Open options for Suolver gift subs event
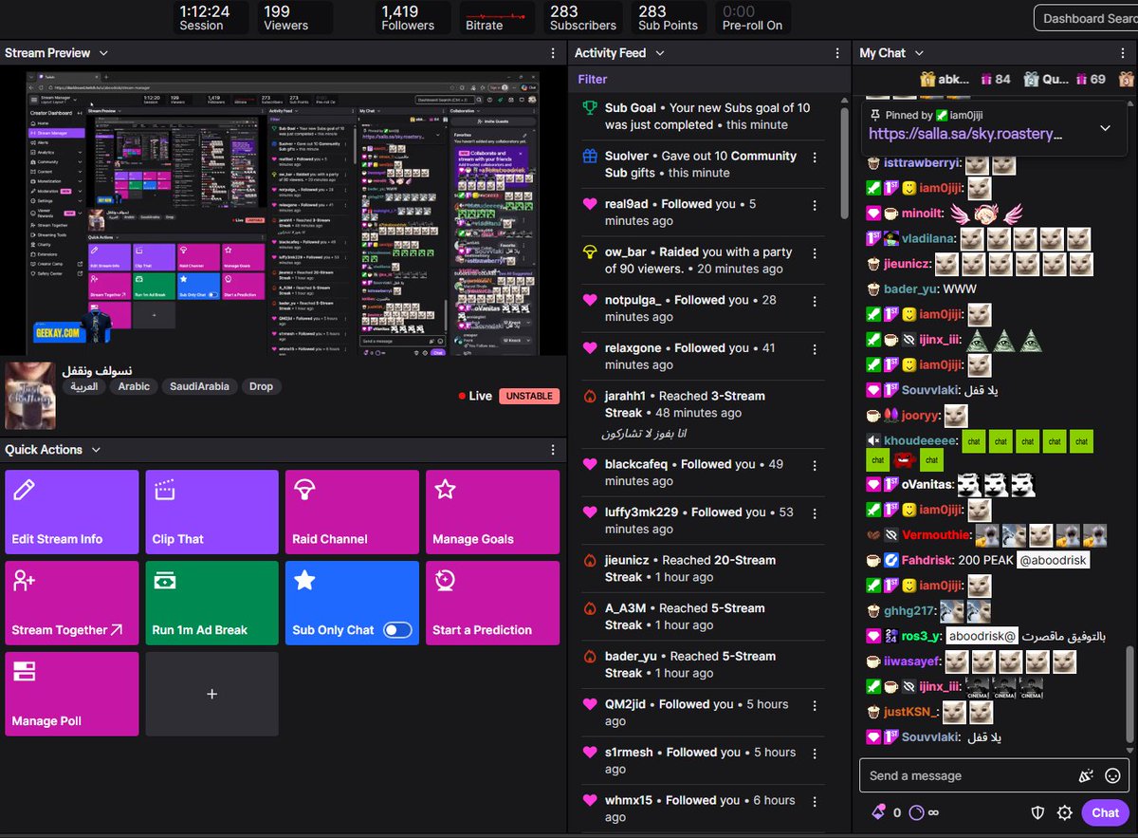This screenshot has height=838, width=1138. pyautogui.click(x=815, y=158)
